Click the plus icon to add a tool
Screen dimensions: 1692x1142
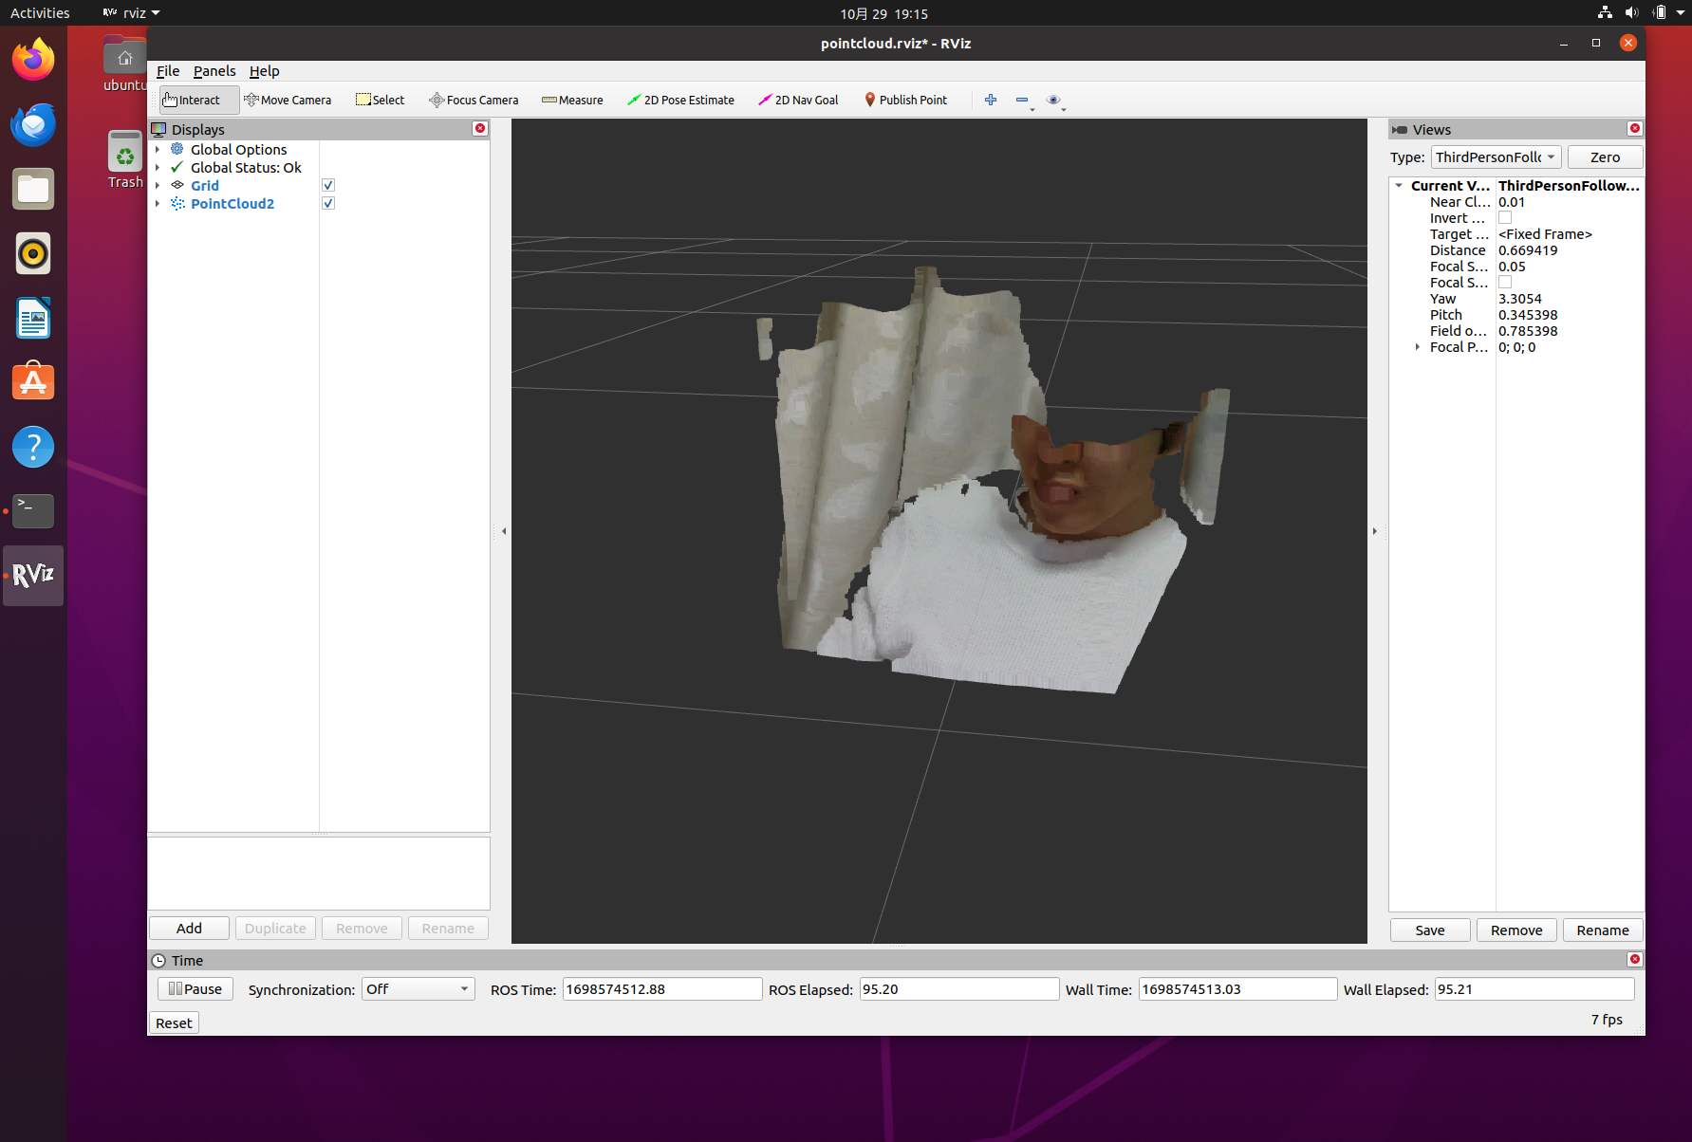991,100
